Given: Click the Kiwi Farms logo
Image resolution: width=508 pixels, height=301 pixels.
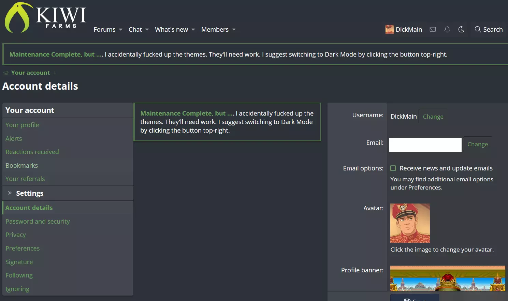Looking at the screenshot, I should pos(45,17).
